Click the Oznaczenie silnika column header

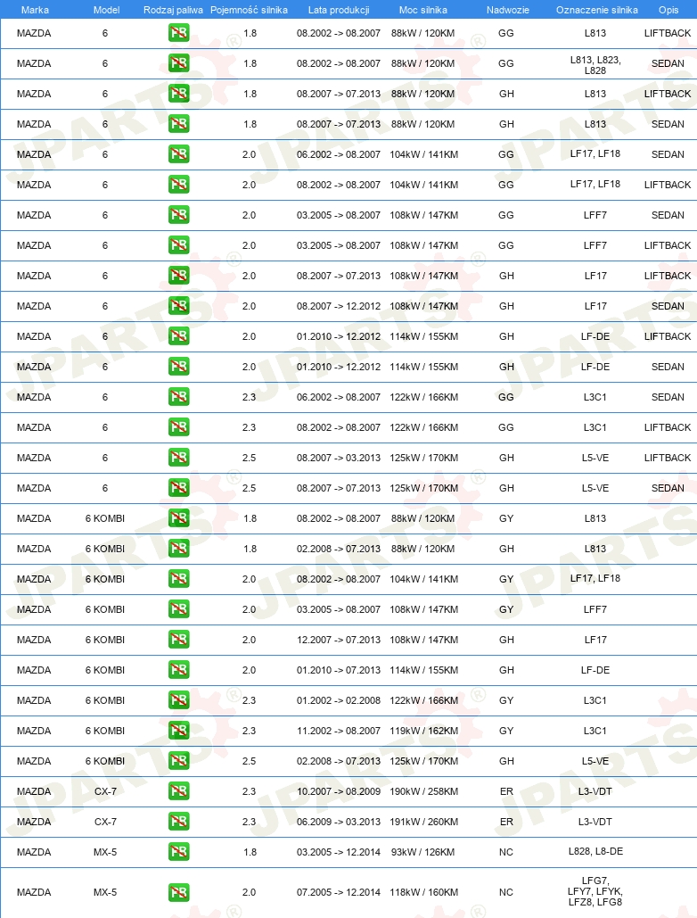pyautogui.click(x=597, y=10)
